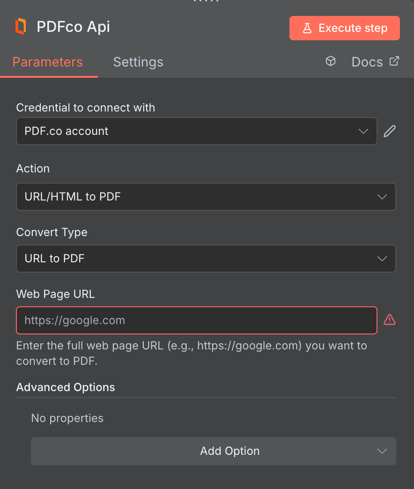Viewport: 414px width, 489px height.
Task: Click the Advanced Options heading
Action: (x=66, y=387)
